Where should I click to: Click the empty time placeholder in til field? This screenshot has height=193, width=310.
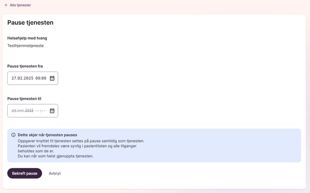(41, 111)
